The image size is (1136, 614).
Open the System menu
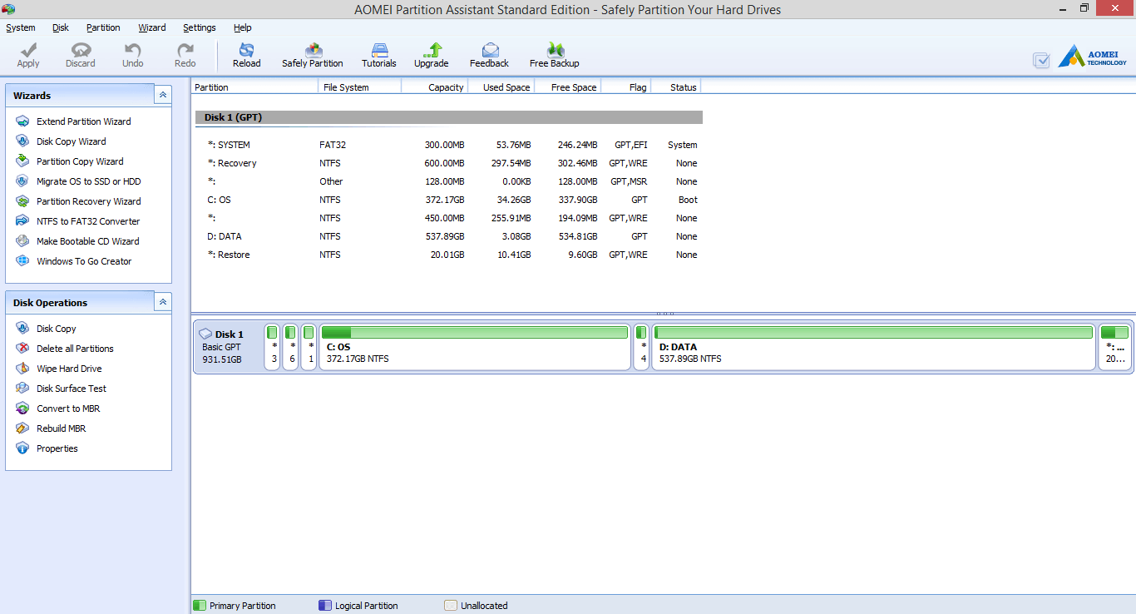tap(21, 27)
